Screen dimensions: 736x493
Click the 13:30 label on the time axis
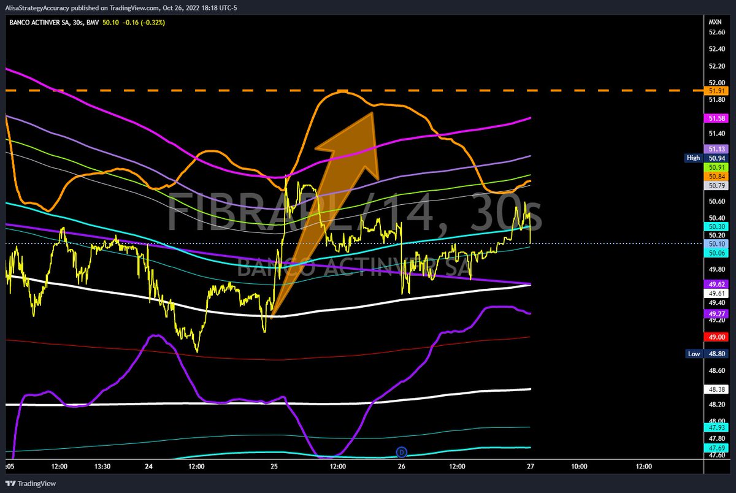click(102, 467)
